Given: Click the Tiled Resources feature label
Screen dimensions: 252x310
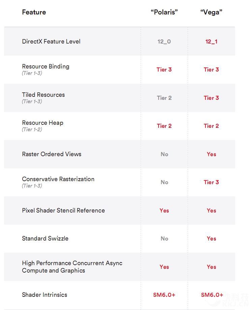Looking at the screenshot, I should [x=43, y=95].
